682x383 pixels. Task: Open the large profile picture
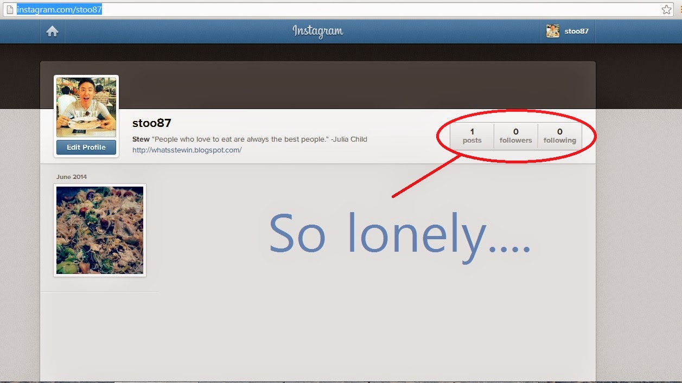86,107
